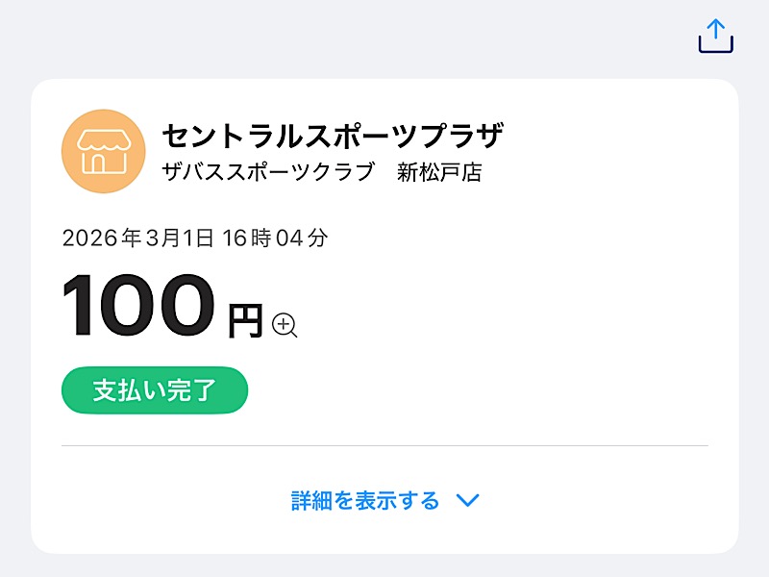Select the セントラルスポーツプラザ merchant title
The width and height of the screenshot is (769, 577).
coord(333,136)
